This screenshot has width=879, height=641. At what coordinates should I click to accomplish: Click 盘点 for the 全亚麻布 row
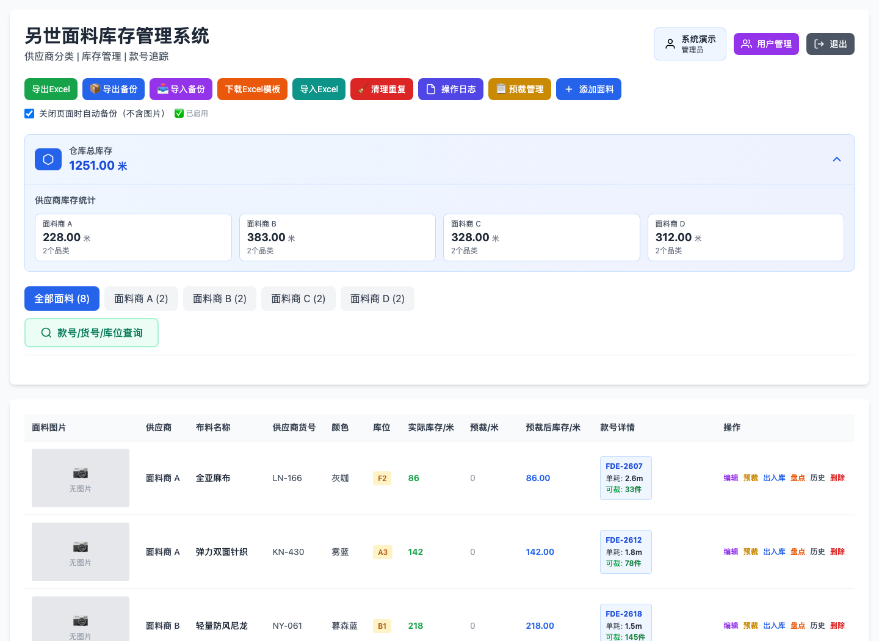(798, 478)
